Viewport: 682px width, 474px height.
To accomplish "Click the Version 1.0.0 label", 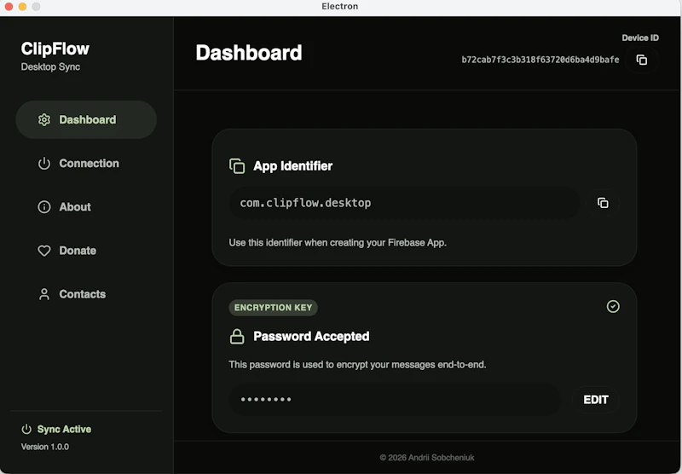I will point(45,447).
